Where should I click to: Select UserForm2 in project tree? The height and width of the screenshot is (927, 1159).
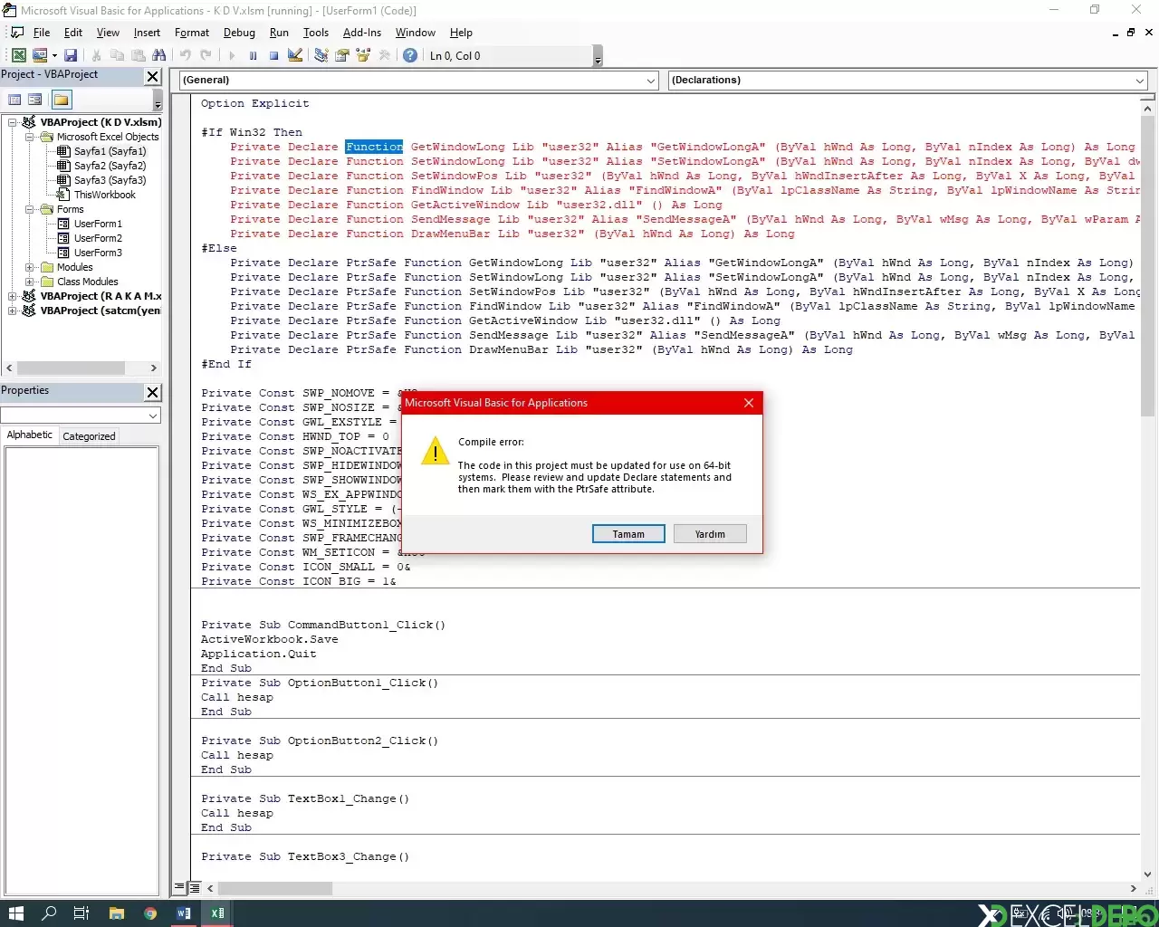coord(98,238)
